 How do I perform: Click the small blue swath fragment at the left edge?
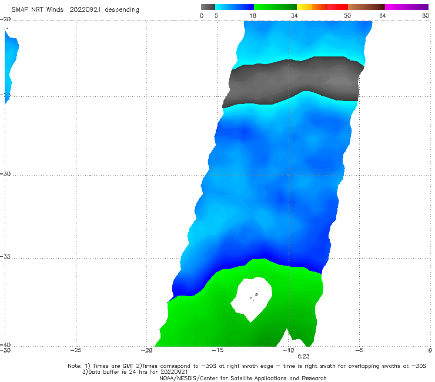click(x=11, y=66)
